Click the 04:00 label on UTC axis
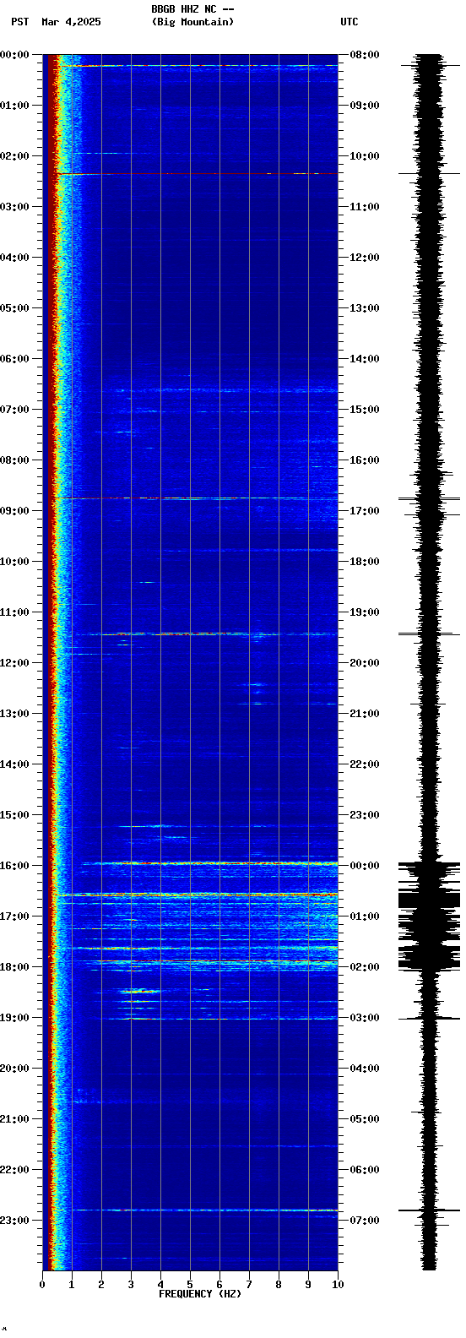The height and width of the screenshot is (1338, 466). click(x=365, y=1069)
